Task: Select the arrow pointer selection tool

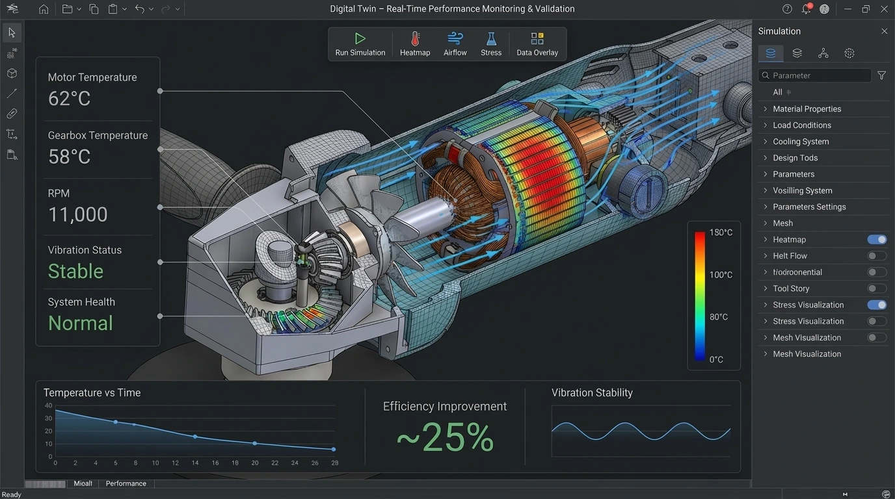Action: pos(12,33)
